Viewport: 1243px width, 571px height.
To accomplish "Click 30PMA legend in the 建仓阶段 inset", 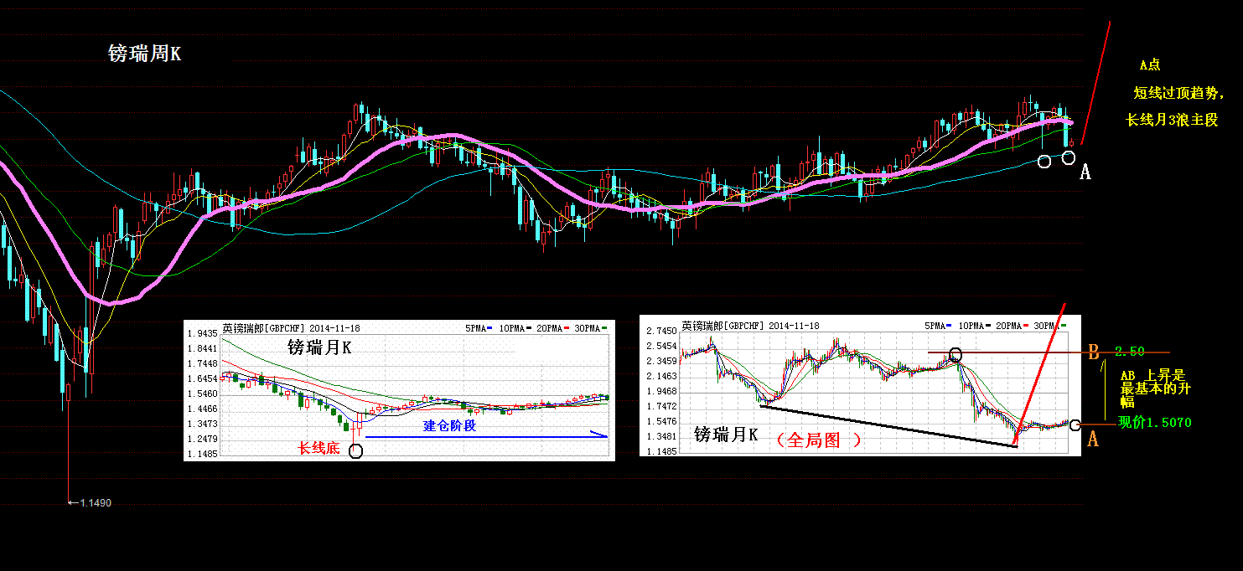I will pos(593,329).
